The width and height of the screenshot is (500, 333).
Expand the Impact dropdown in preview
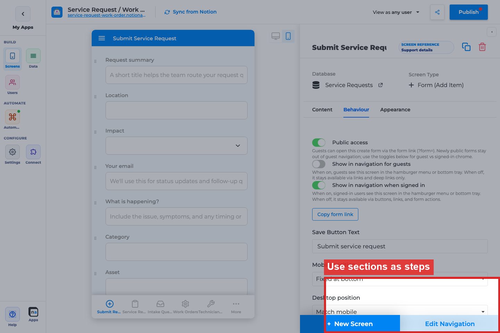[176, 146]
